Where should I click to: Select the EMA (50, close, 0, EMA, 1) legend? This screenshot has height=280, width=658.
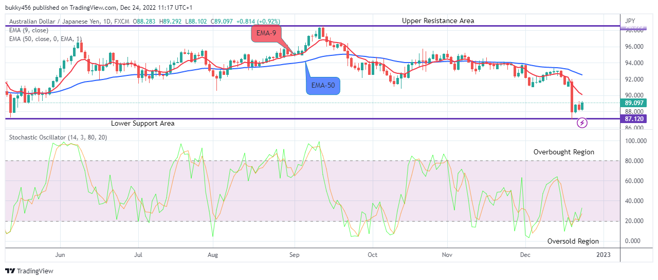44,39
